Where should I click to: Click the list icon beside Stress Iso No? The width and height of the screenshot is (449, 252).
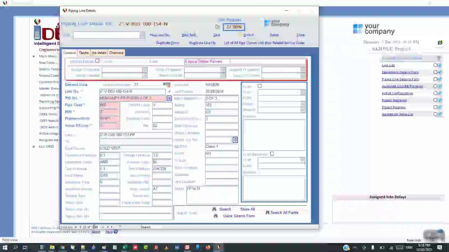(235, 140)
